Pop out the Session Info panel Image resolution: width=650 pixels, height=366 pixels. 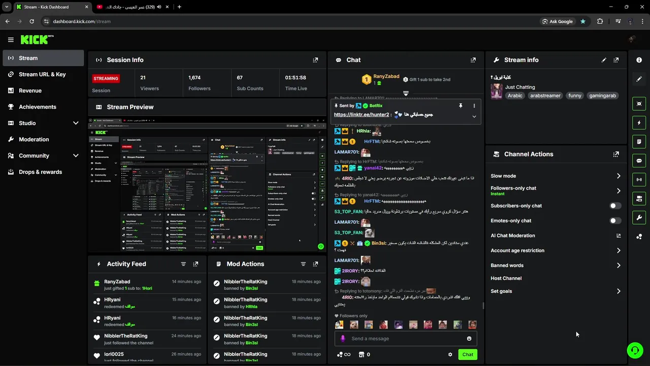315,60
